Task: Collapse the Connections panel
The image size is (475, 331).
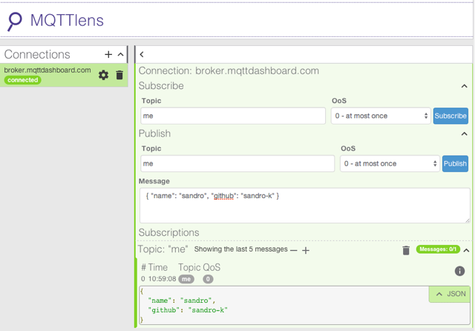Action: pyautogui.click(x=121, y=54)
